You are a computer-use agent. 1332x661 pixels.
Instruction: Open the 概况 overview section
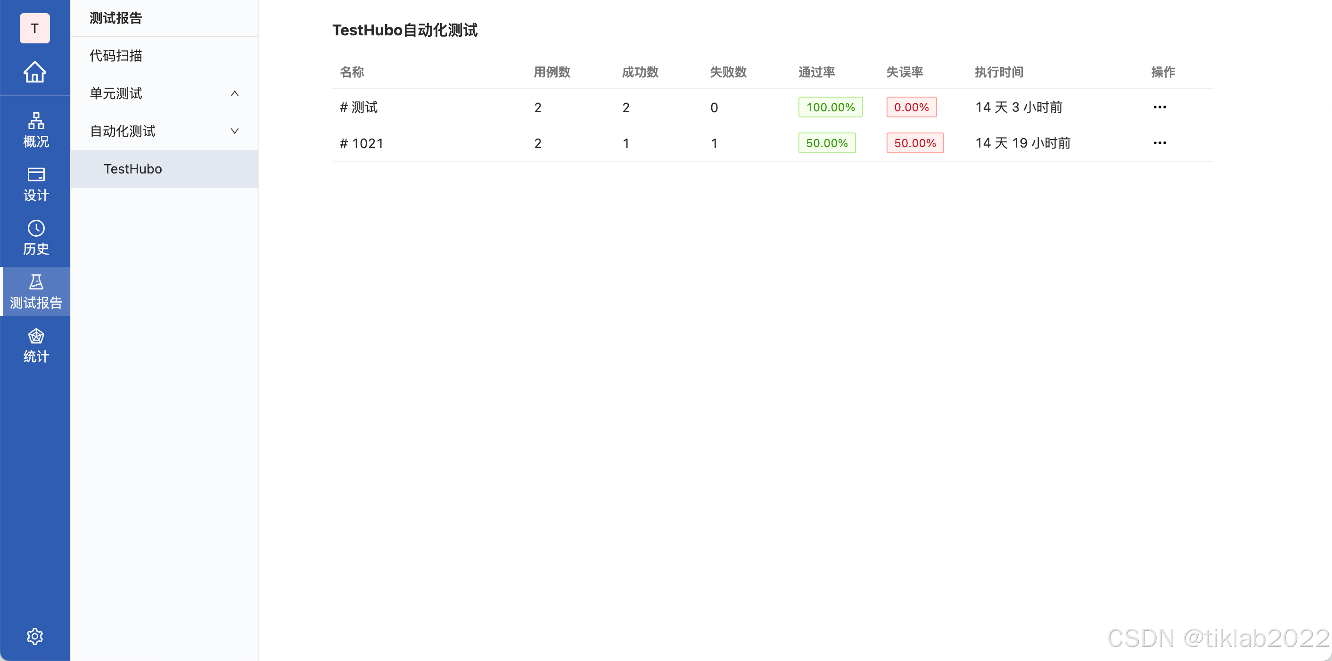(35, 130)
